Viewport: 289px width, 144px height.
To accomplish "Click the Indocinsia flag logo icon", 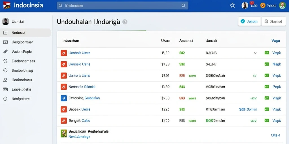I will pos(7,5).
